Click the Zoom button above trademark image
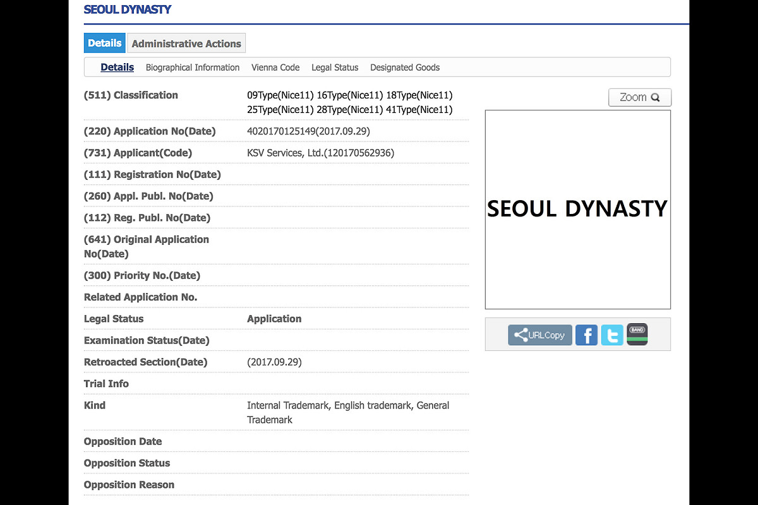Image resolution: width=758 pixels, height=505 pixels. [640, 97]
